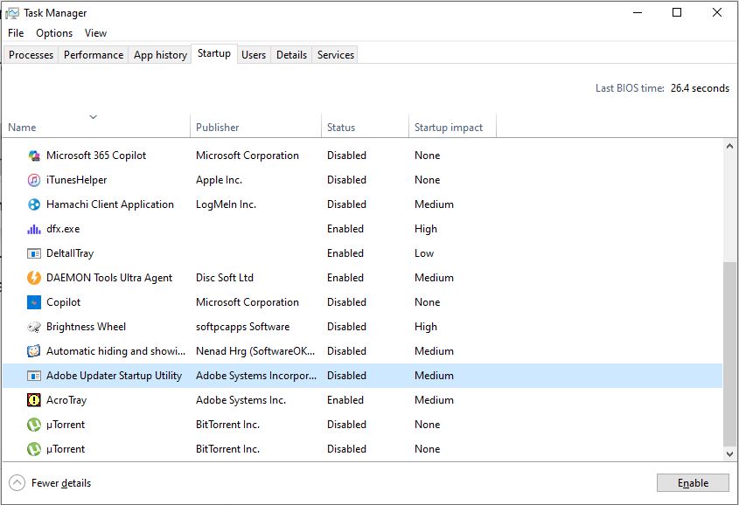
Task: Click the Task Manager title bar icon
Action: [x=13, y=13]
